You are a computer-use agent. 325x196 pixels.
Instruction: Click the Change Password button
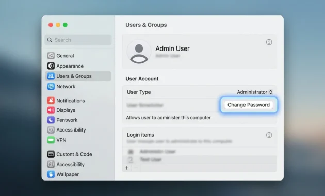coord(249,105)
